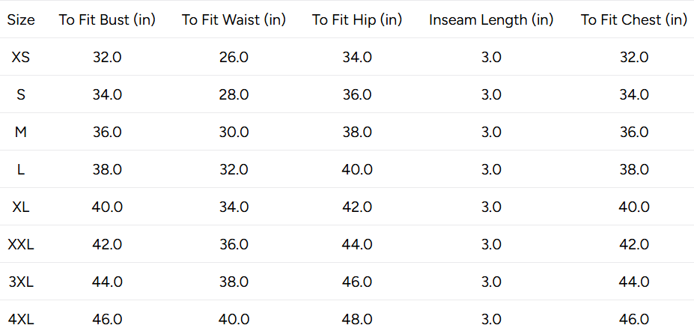Click the XS size row label
The width and height of the screenshot is (694, 334).
pos(21,57)
